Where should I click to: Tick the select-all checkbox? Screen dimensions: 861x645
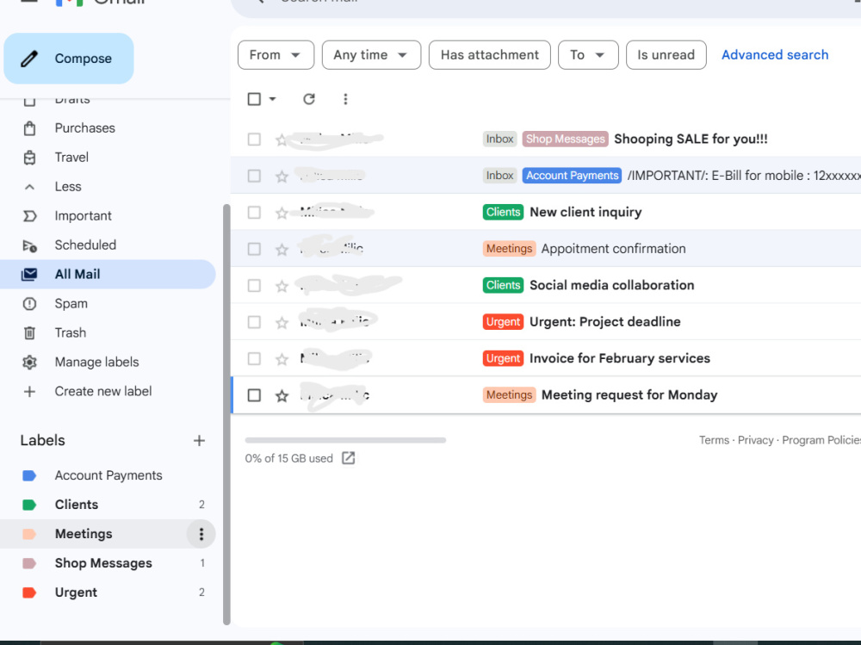(x=254, y=99)
